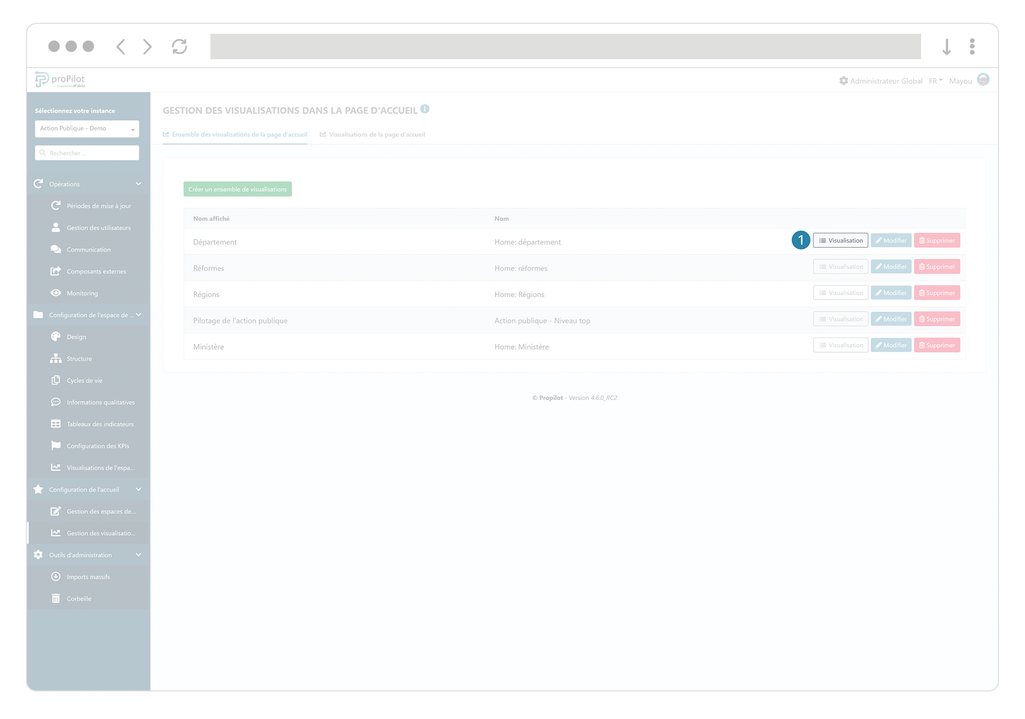This screenshot has width=1025, height=719.
Task: Collapse the Opérations section
Action: point(138,184)
